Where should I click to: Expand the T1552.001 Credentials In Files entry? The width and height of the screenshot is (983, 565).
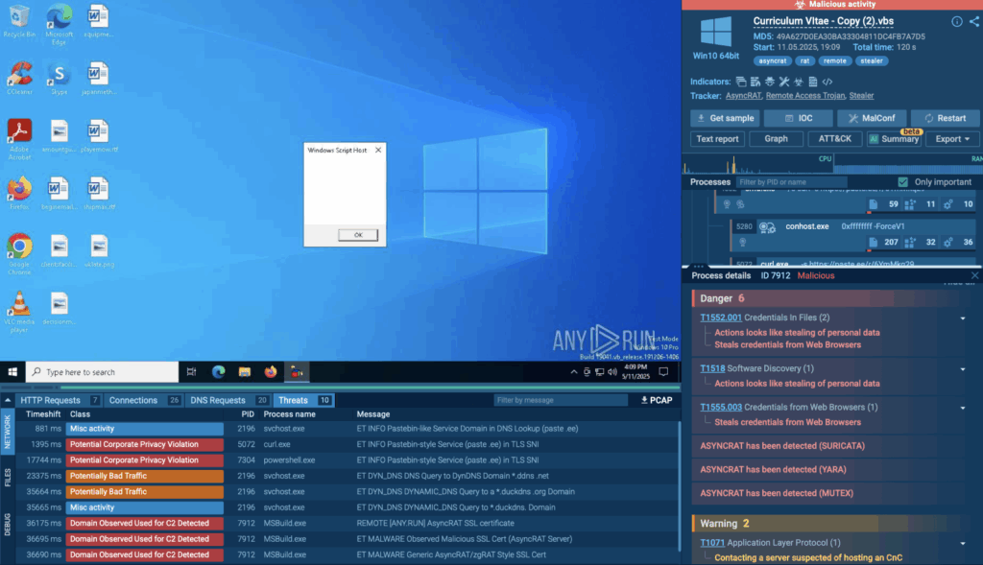tap(963, 318)
